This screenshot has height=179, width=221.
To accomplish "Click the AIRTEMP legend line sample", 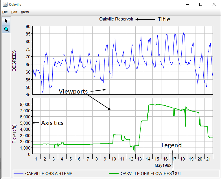I will pyautogui.click(x=19, y=174).
